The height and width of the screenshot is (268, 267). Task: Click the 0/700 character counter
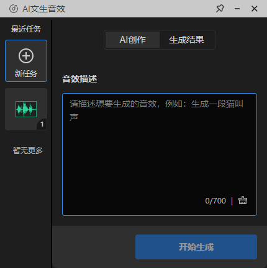[215, 201]
